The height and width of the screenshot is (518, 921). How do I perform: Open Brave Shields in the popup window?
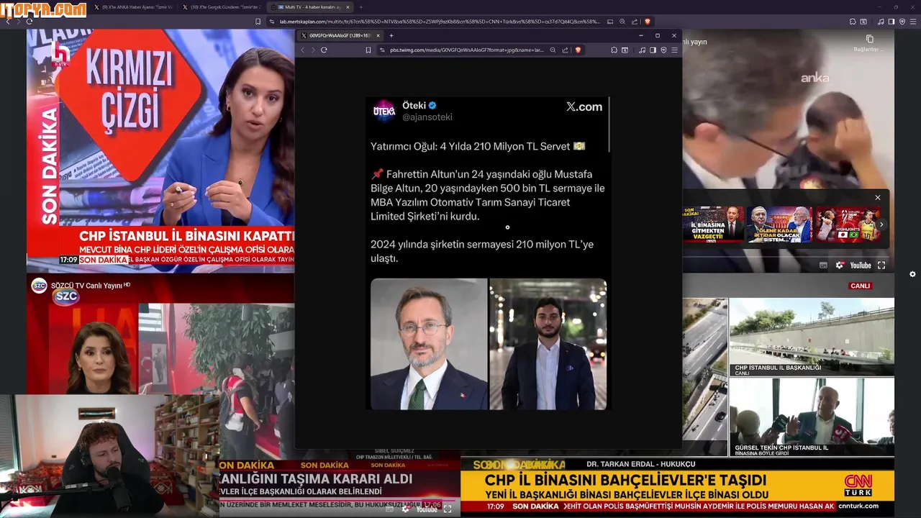pos(577,50)
